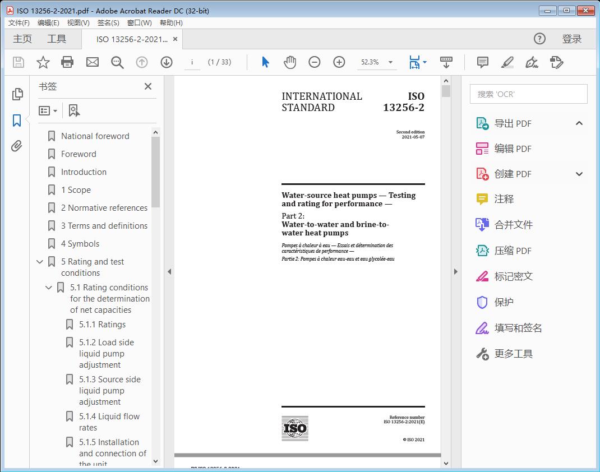This screenshot has height=472, width=600.
Task: Open the 文件(F) menu
Action: (19, 23)
